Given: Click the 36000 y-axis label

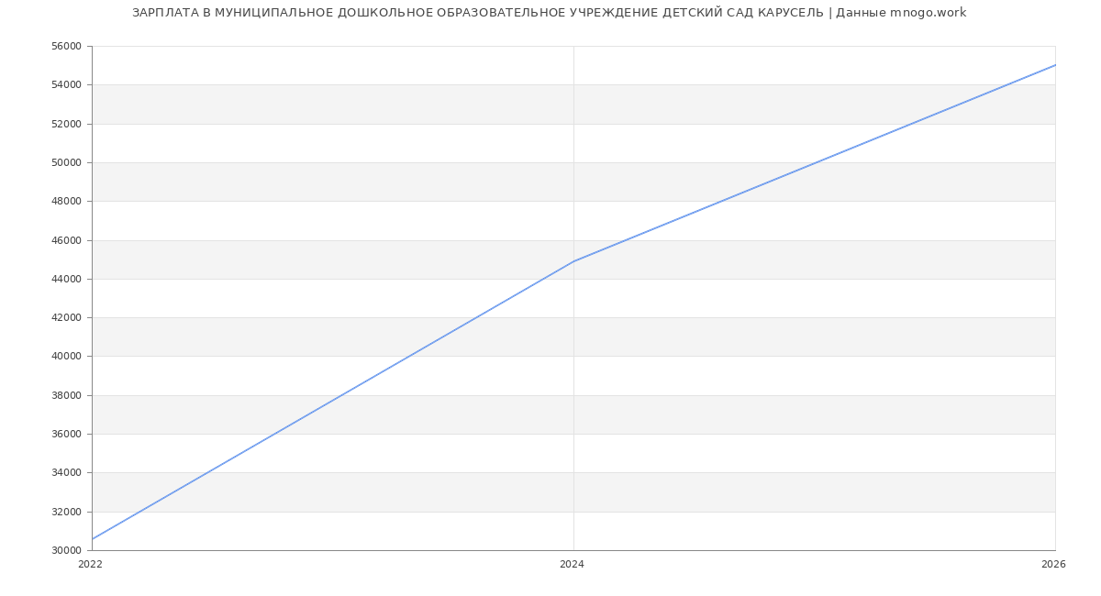Looking at the screenshot, I should pyautogui.click(x=66, y=435).
